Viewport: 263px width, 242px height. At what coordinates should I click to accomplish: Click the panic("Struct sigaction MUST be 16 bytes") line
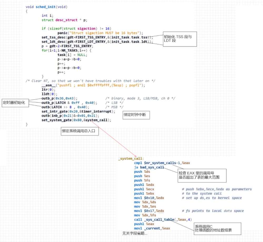tap(100, 33)
